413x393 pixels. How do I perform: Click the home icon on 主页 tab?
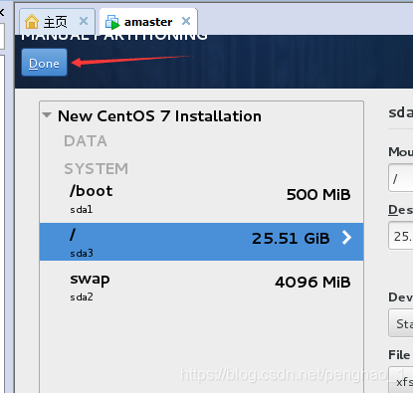tap(32, 22)
